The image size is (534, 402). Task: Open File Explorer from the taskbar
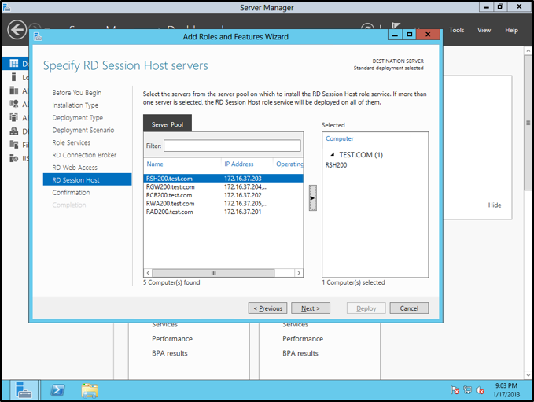point(90,389)
